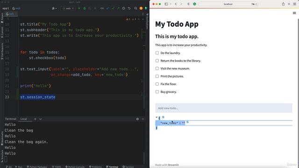The height and width of the screenshot is (168, 299).
Task: Check the 'Print the pictures.' checkbox
Action: (x=157, y=77)
